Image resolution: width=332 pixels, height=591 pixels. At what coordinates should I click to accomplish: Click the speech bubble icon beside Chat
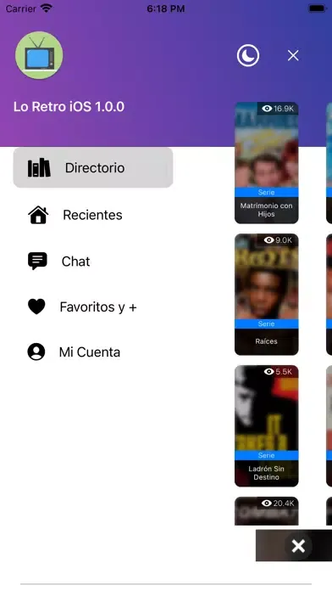pos(37,262)
